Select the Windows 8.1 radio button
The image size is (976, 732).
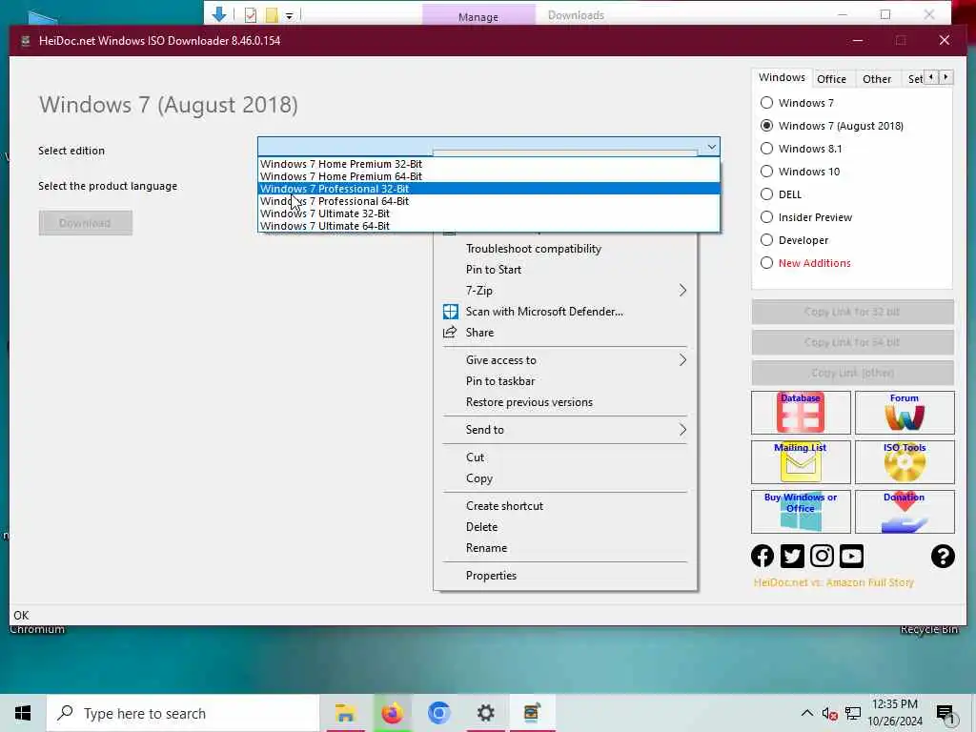pyautogui.click(x=767, y=149)
